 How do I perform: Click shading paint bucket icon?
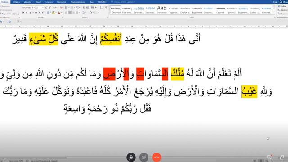click(x=91, y=13)
